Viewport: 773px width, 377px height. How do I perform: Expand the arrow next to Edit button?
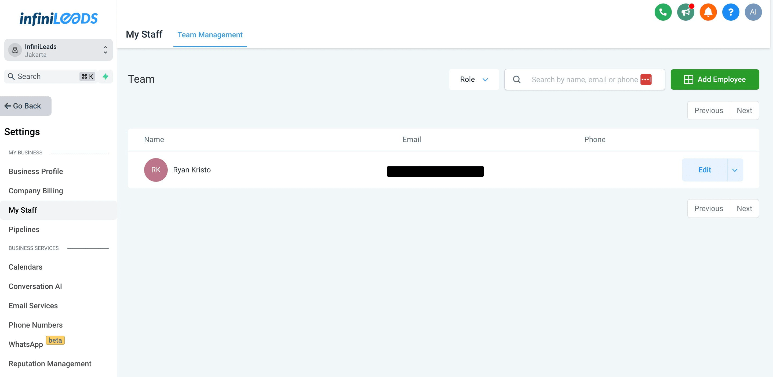pos(735,170)
